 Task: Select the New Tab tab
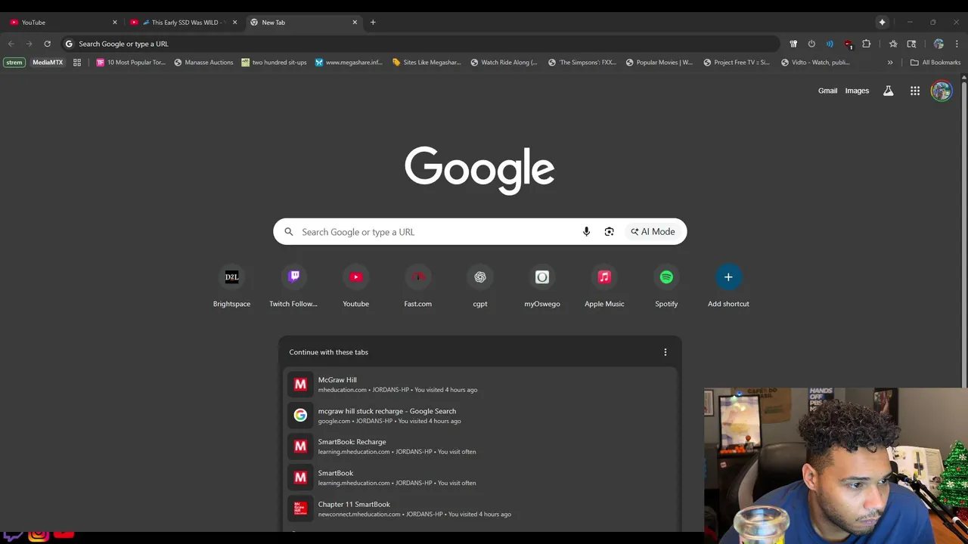[302, 23]
